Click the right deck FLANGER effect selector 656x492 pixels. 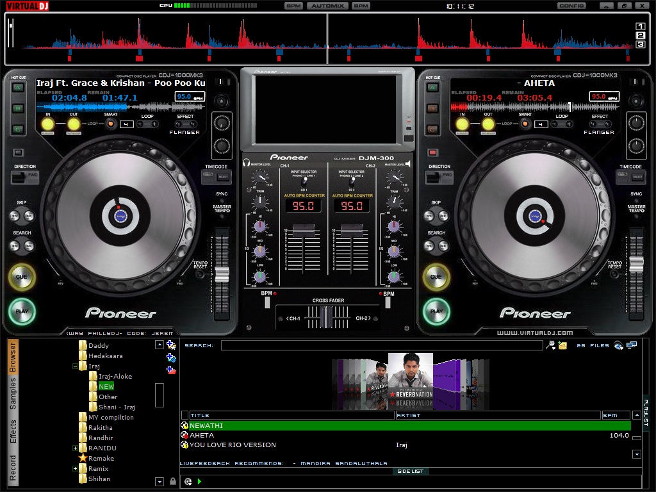click(599, 132)
